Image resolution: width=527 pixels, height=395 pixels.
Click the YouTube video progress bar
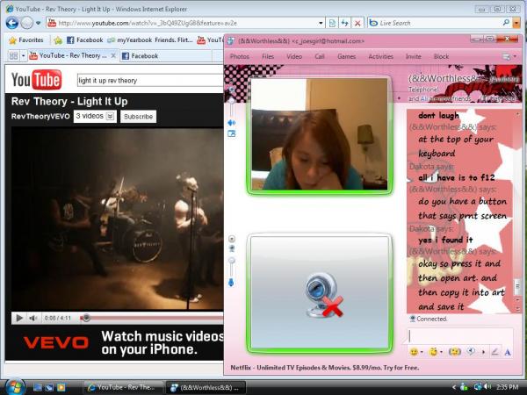click(x=151, y=318)
